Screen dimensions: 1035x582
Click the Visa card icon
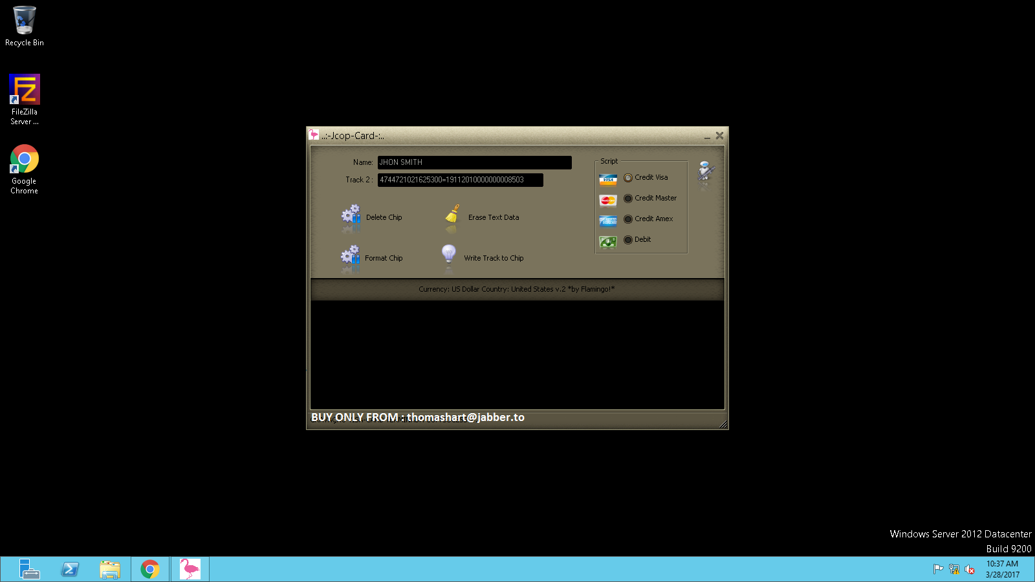[x=608, y=179]
